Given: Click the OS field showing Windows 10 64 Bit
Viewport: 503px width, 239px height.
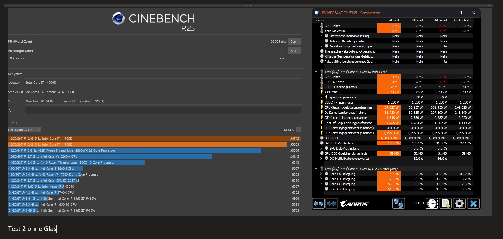Looking at the screenshot, I should [163, 101].
